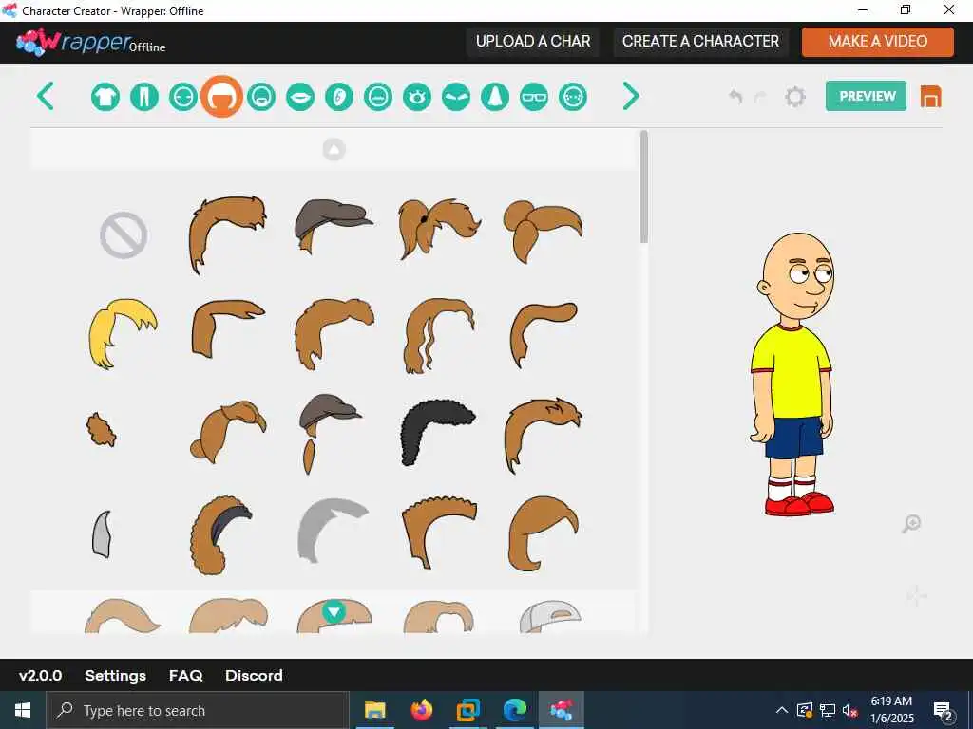Click the Wrapper Offline taskbar icon
This screenshot has height=729, width=973.
pyautogui.click(x=561, y=710)
